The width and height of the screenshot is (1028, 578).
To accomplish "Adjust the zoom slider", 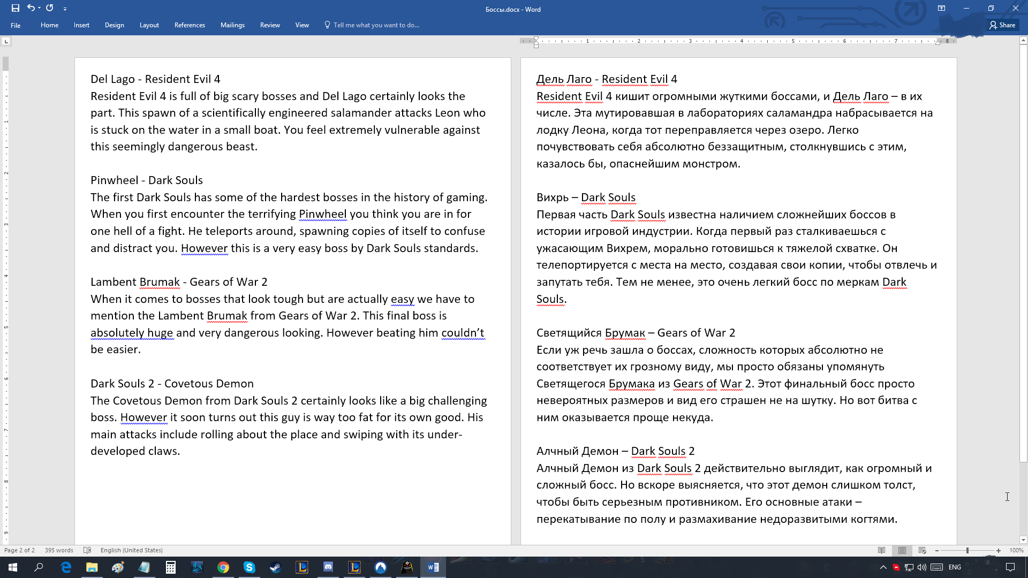I will point(967,550).
